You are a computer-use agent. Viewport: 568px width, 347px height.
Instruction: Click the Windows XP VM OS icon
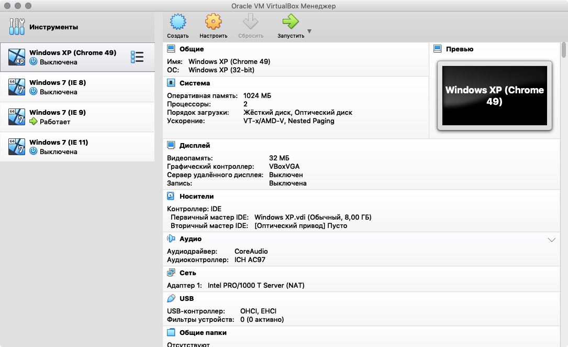[x=17, y=57]
